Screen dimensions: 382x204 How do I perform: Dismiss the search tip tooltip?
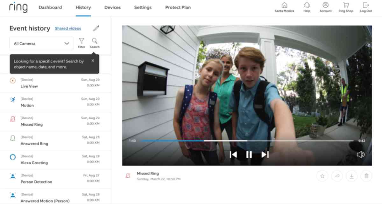93,61
